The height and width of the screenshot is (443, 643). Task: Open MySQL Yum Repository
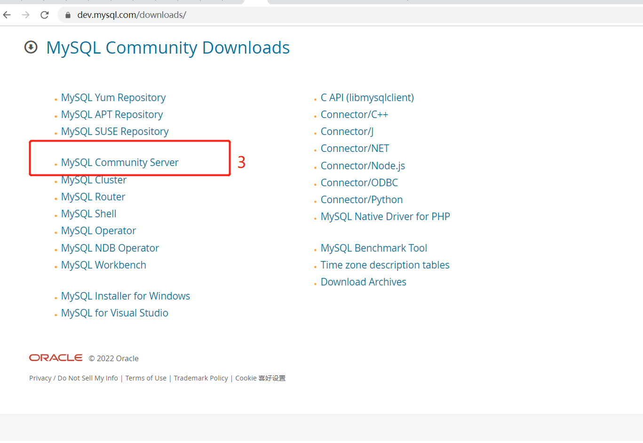click(x=113, y=98)
